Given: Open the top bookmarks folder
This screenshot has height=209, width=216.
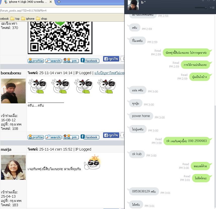Looking at the screenshot, I should [15, 19].
